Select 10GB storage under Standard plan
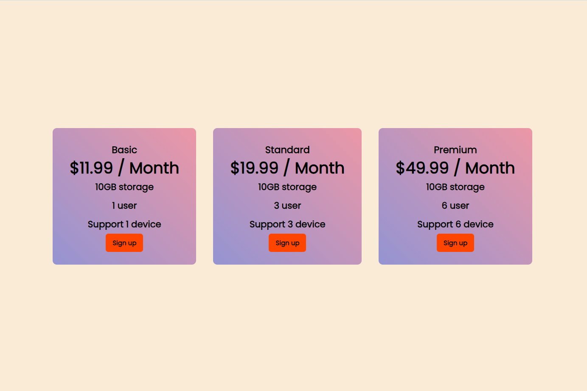The image size is (587, 391). click(x=287, y=187)
